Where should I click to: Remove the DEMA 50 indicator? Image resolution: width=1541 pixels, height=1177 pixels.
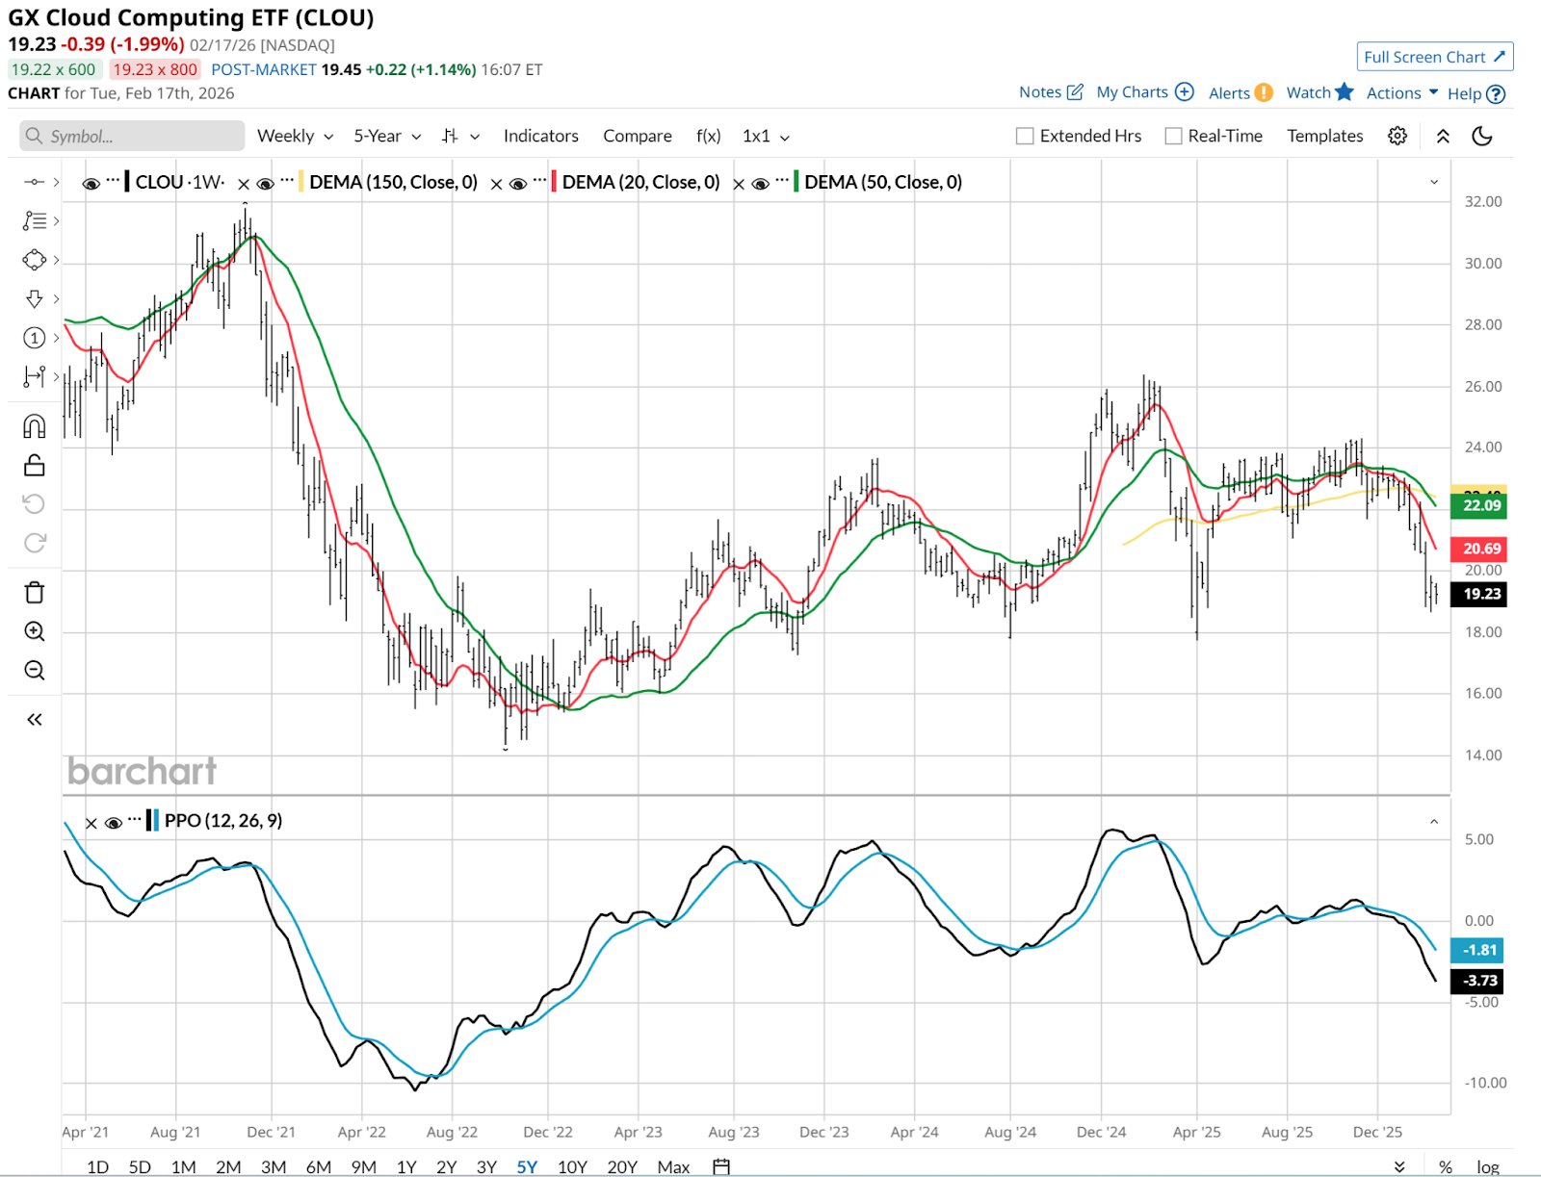[x=739, y=184]
